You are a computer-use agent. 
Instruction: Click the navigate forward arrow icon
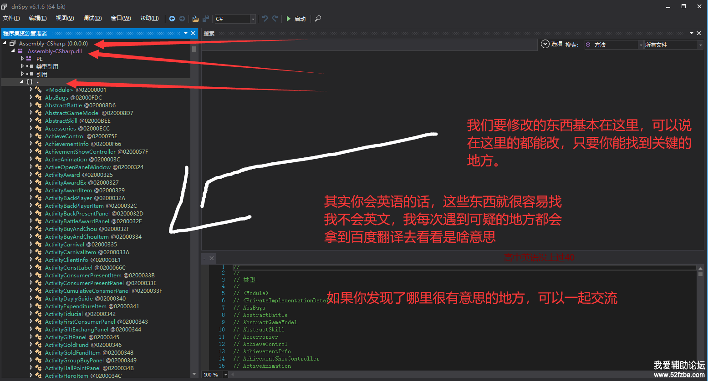tap(182, 19)
